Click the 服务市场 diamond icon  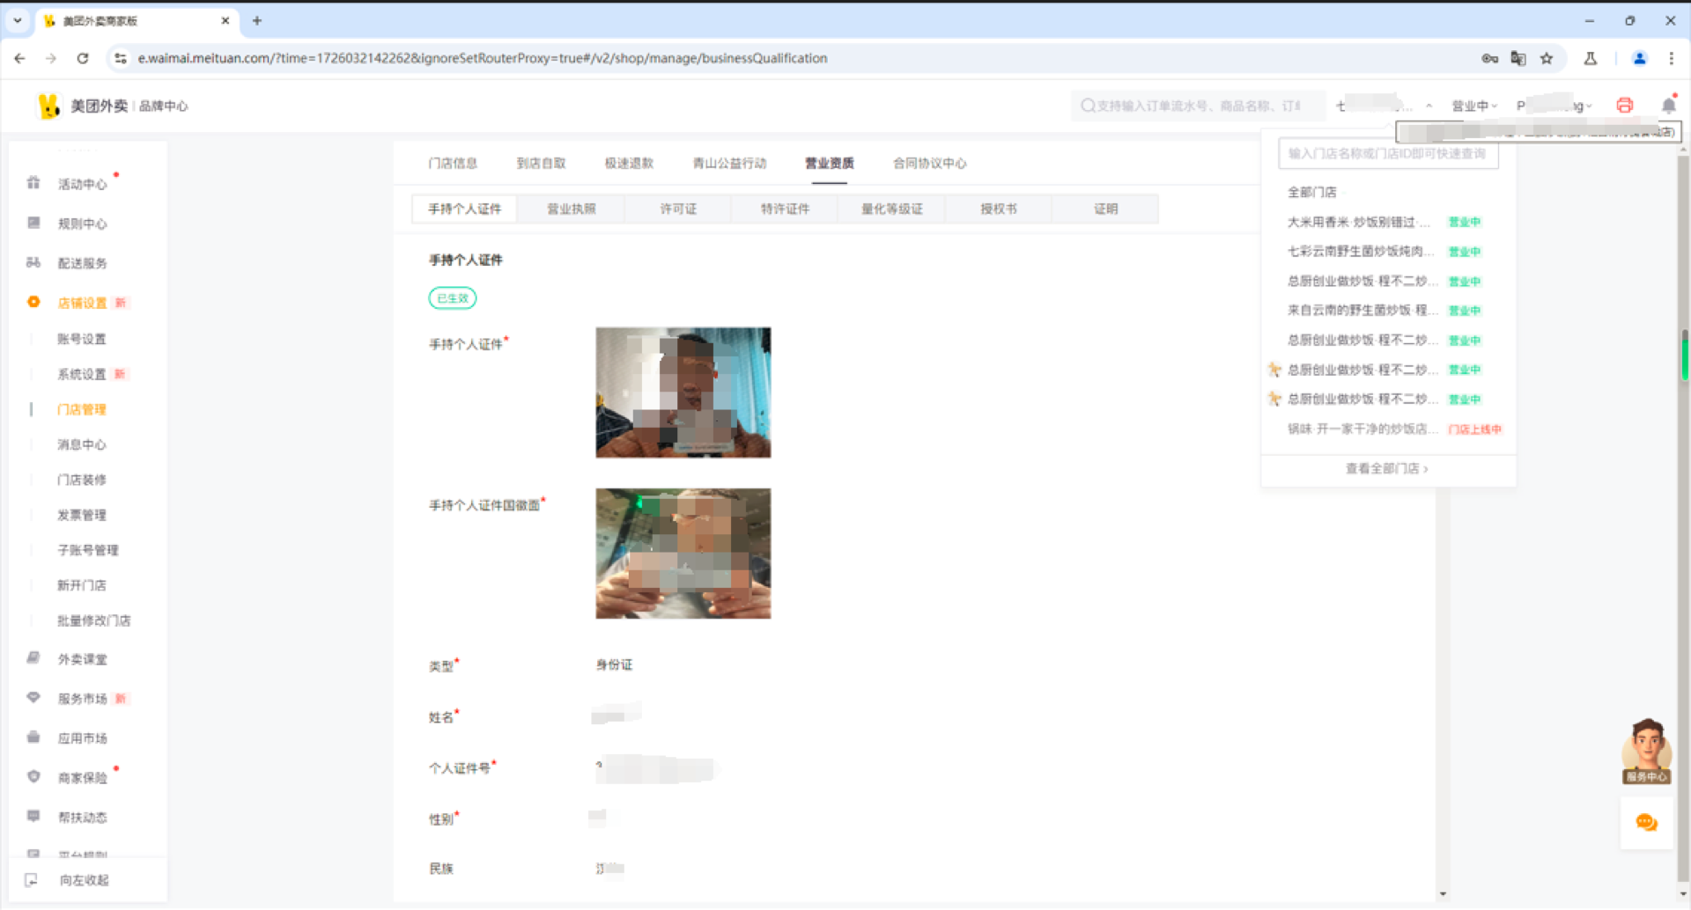(x=33, y=698)
